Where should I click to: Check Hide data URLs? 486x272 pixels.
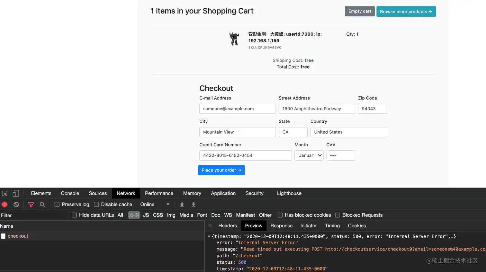(x=74, y=215)
